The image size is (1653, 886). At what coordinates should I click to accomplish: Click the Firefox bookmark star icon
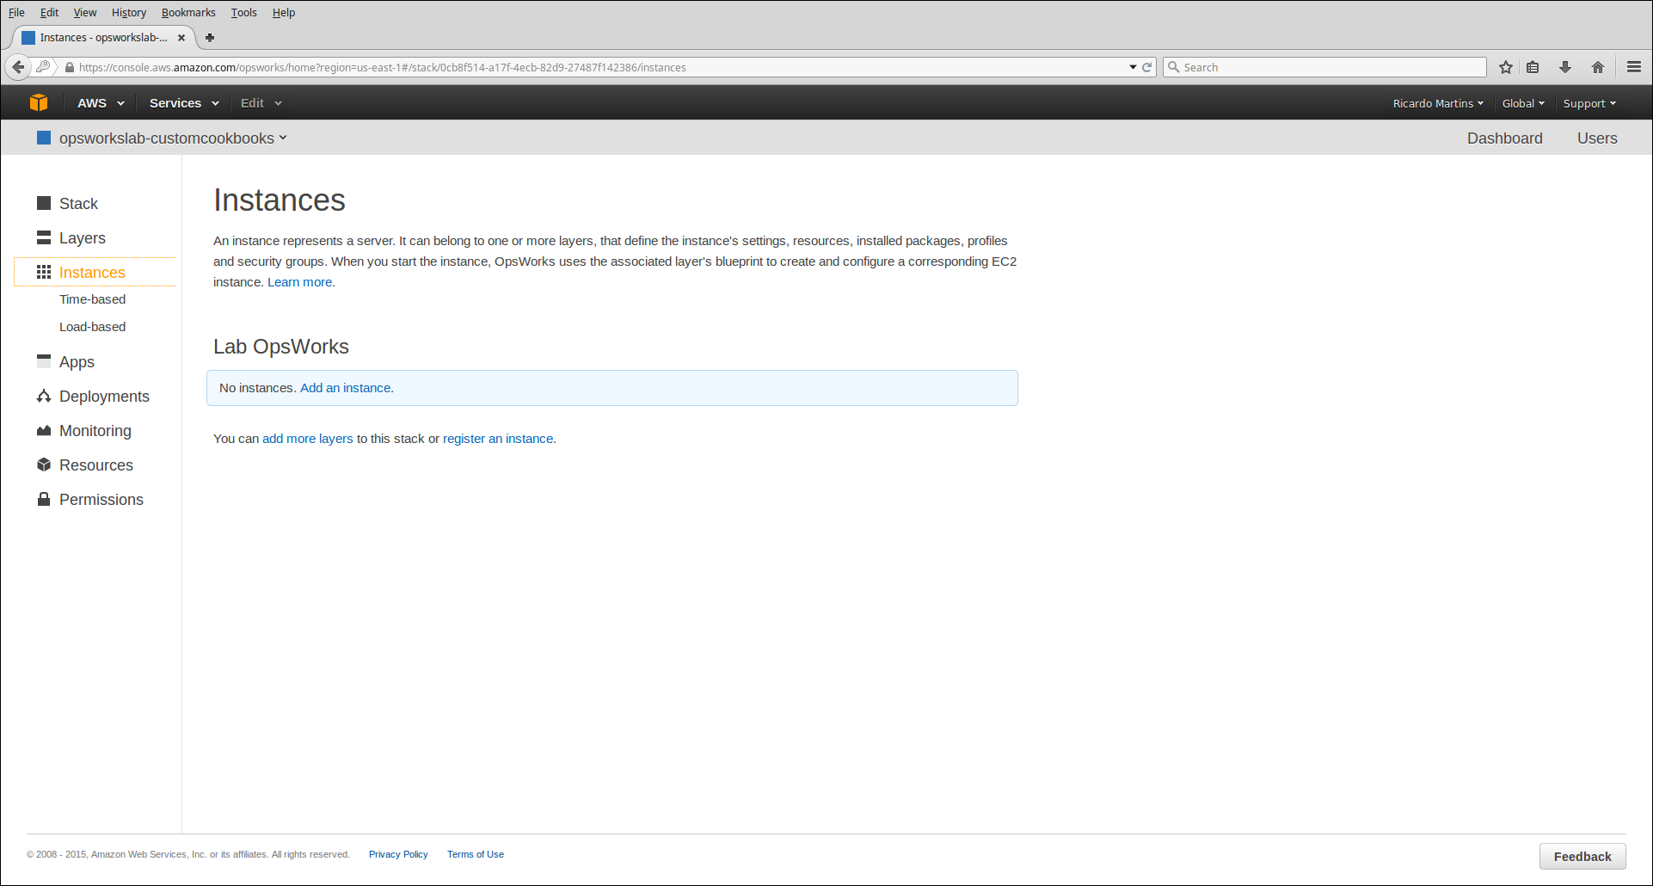[1506, 67]
